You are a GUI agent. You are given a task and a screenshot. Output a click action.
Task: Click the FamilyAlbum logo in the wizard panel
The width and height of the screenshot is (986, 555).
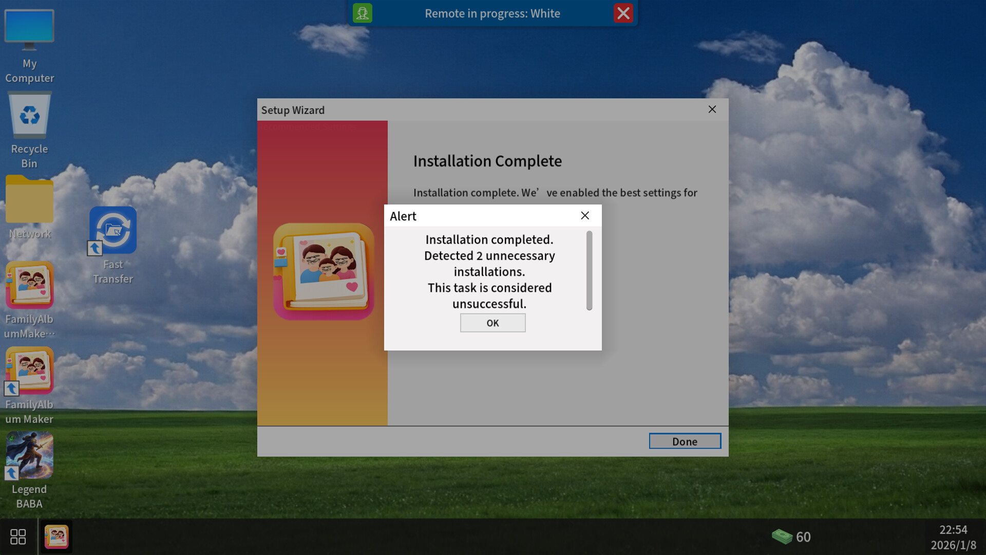pos(323,271)
